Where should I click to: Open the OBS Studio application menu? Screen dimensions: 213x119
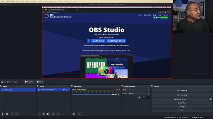(10, 1)
